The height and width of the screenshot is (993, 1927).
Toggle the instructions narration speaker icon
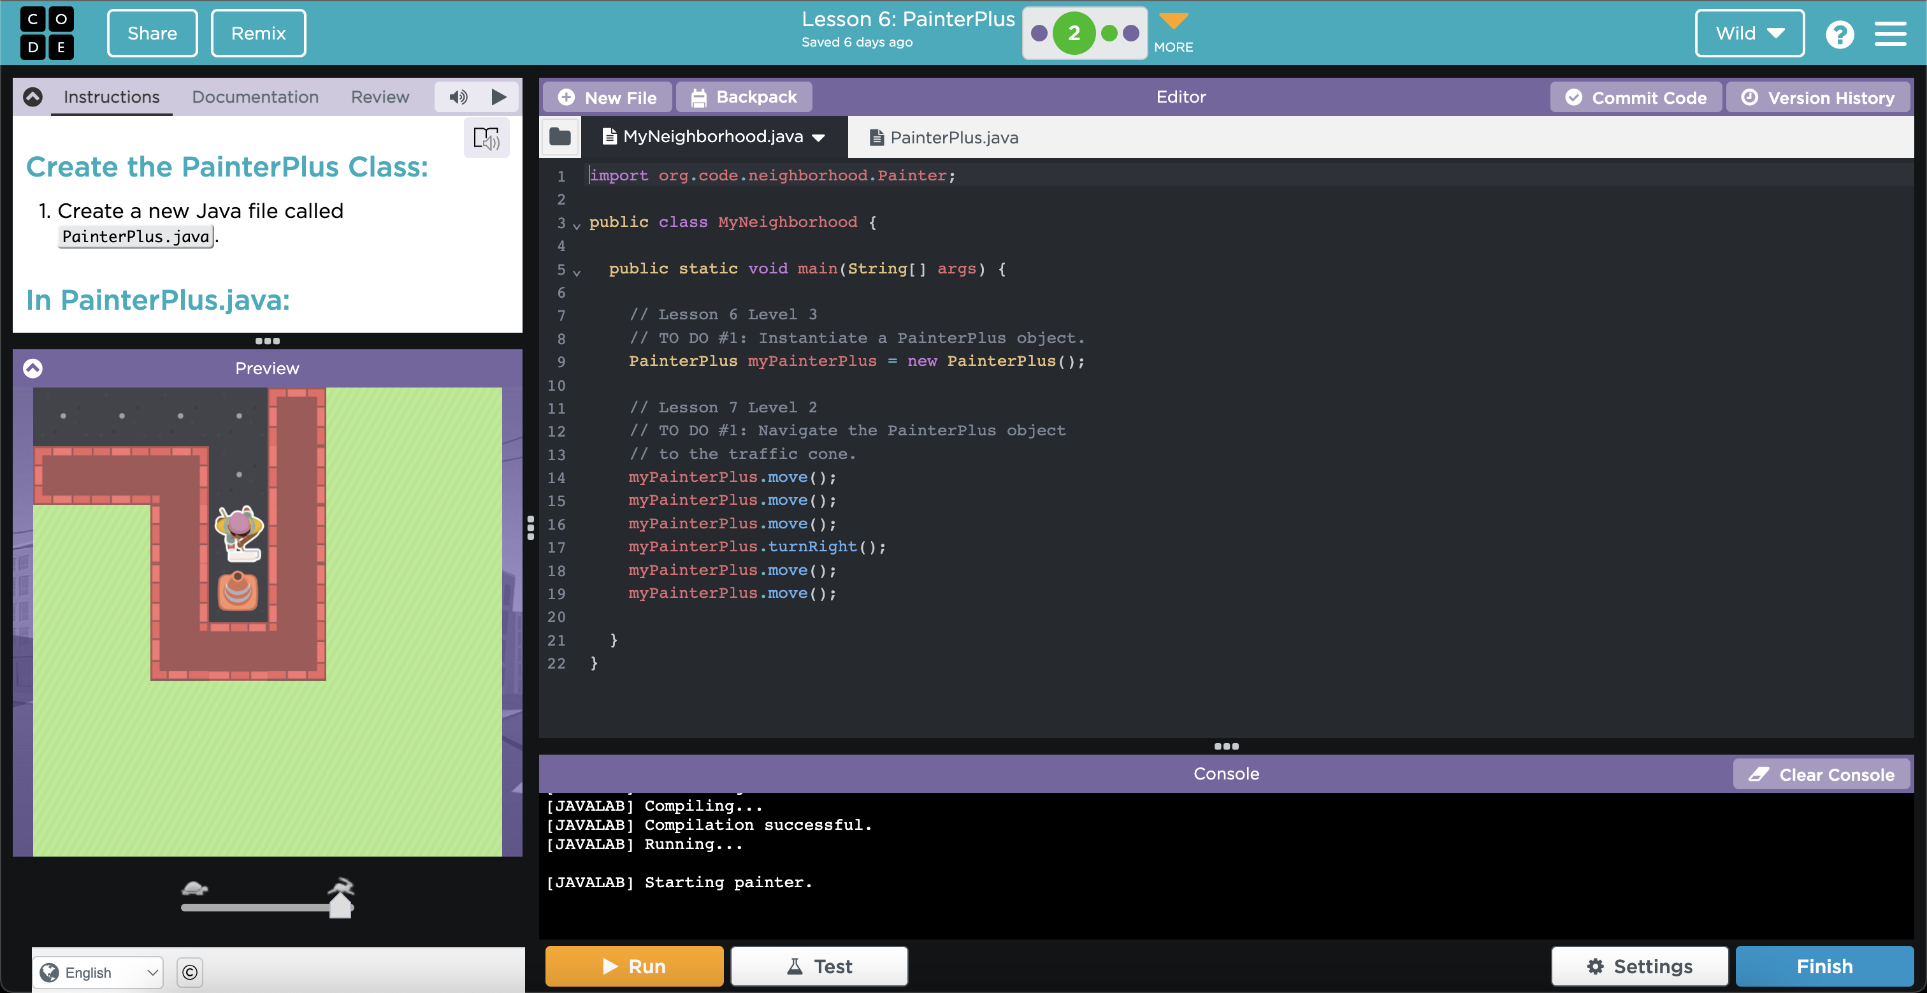pyautogui.click(x=458, y=96)
